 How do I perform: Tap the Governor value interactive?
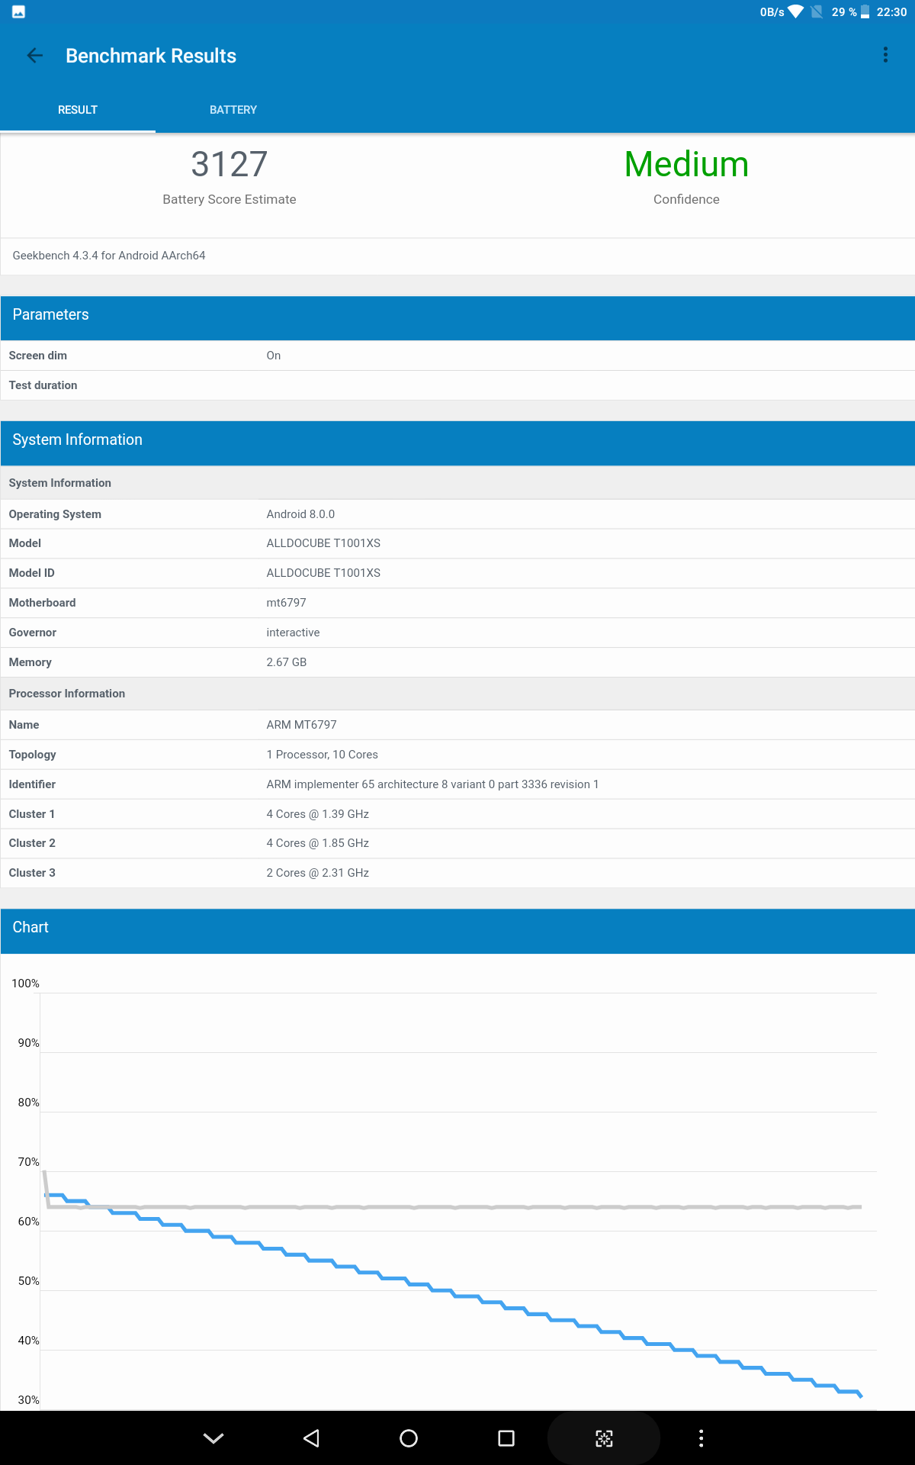[x=293, y=633]
